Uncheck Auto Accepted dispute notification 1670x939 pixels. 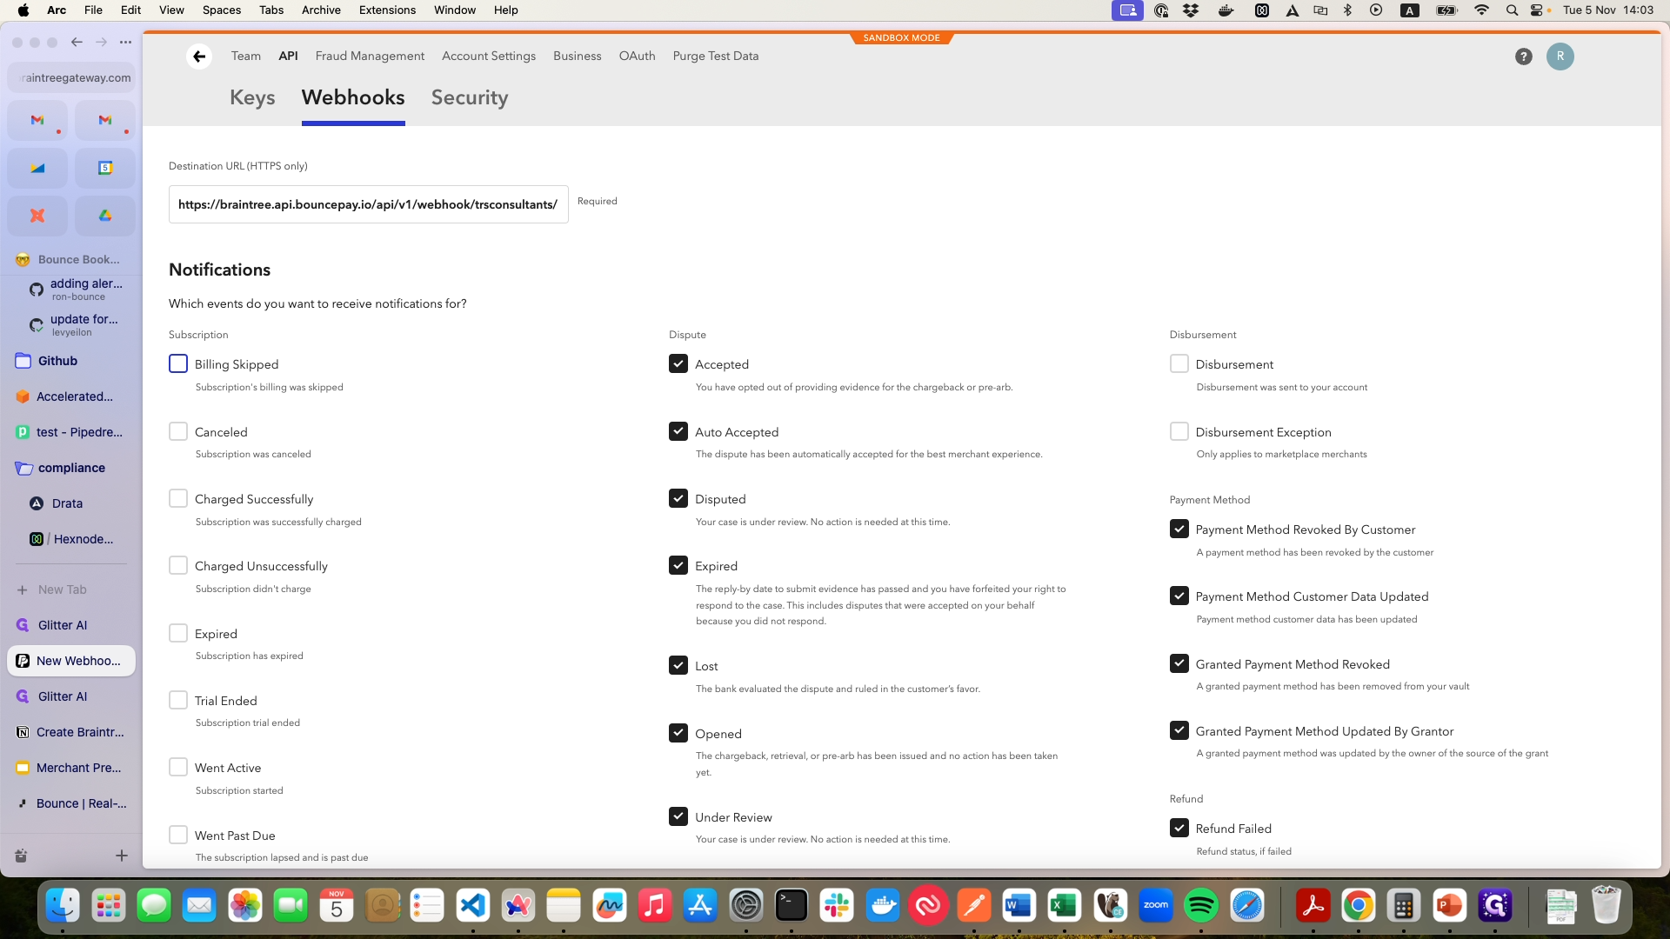click(x=678, y=431)
